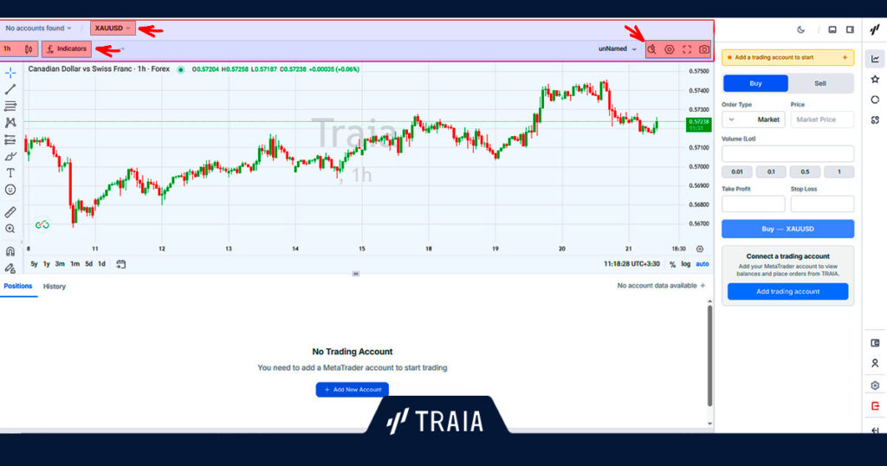The image size is (887, 466).
Task: Open the go-to-date calendar icon
Action: point(121,264)
